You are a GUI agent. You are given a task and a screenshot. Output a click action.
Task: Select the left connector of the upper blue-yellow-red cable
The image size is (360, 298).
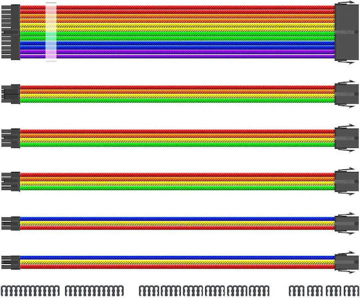(x=11, y=223)
